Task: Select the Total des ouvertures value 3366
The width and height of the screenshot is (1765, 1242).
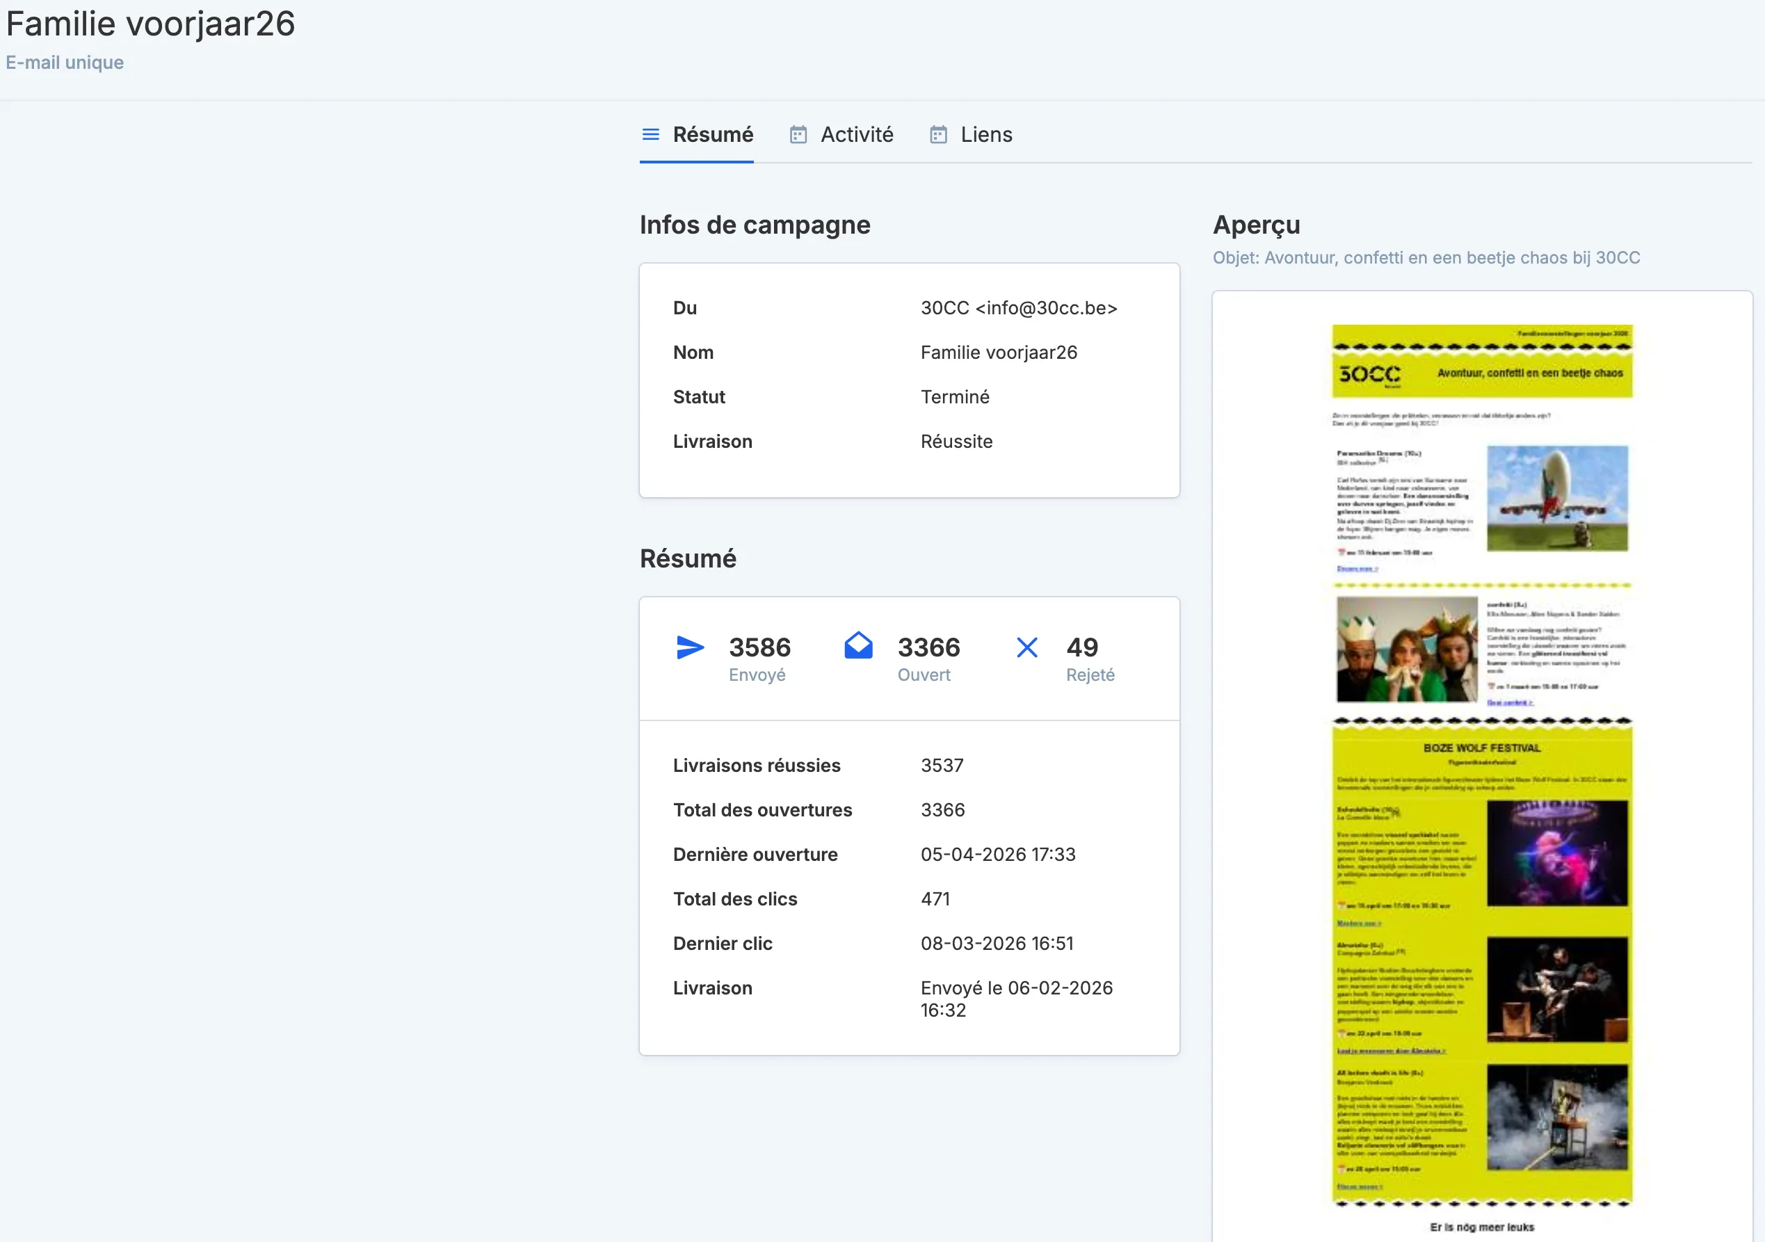Action: coord(942,810)
